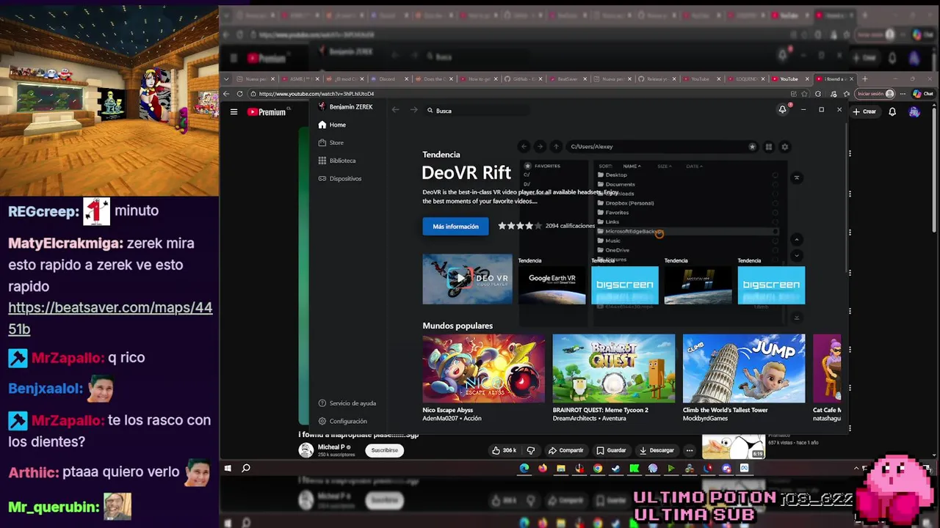Click the Más información button
Viewport: 940px width, 528px height.
point(455,227)
